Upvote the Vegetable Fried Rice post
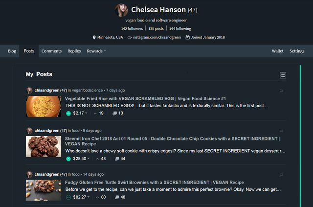The image size is (313, 207). click(68, 114)
